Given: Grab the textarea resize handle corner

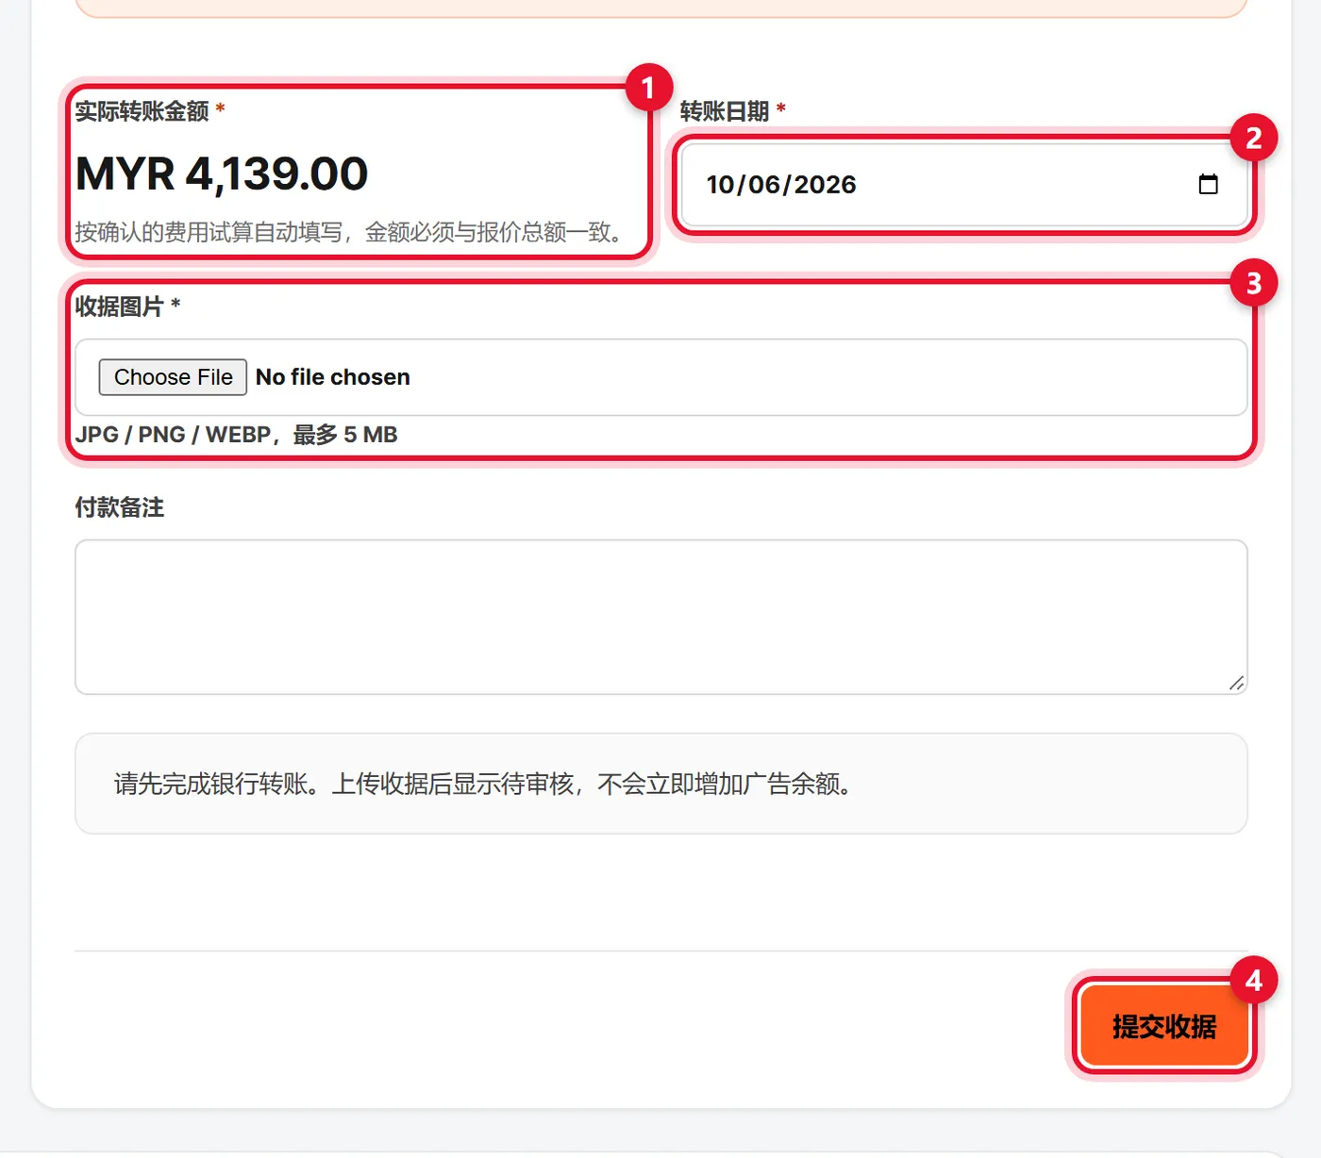Looking at the screenshot, I should [x=1236, y=683].
